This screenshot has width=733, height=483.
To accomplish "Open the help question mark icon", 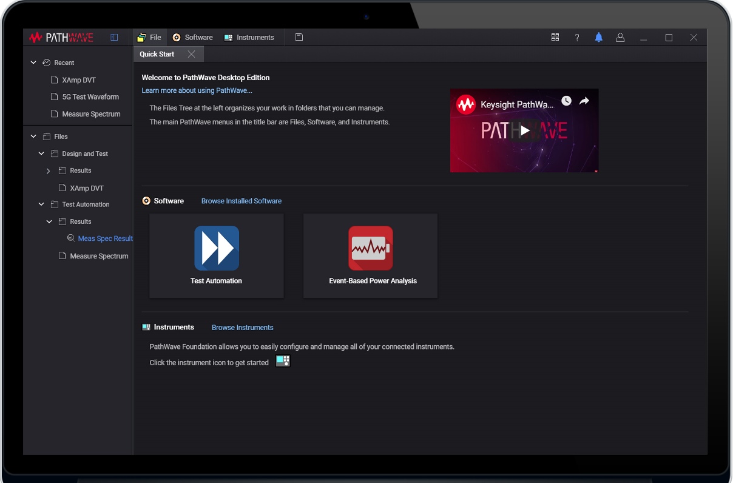I will (576, 38).
